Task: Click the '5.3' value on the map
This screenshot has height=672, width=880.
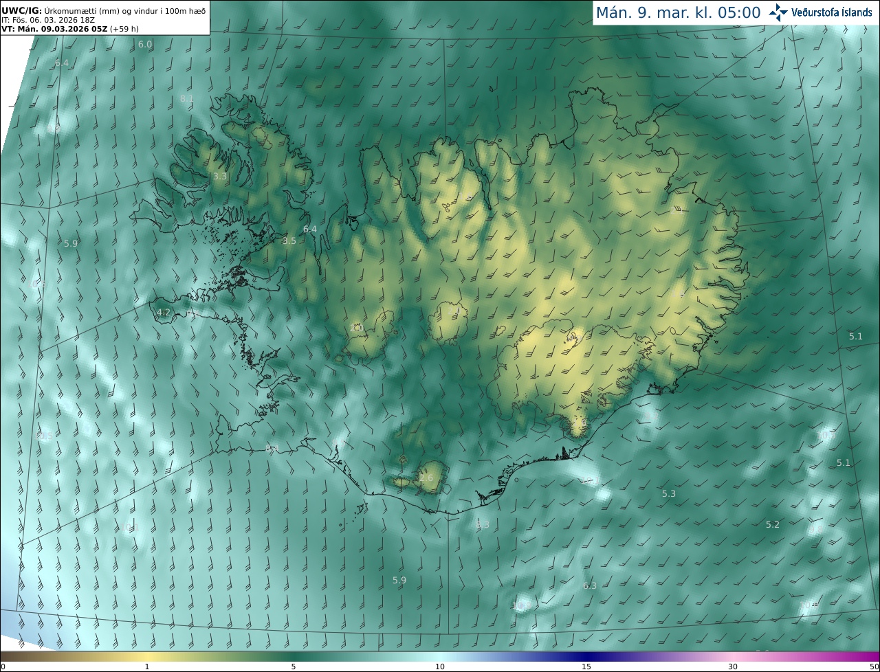Action: click(669, 494)
